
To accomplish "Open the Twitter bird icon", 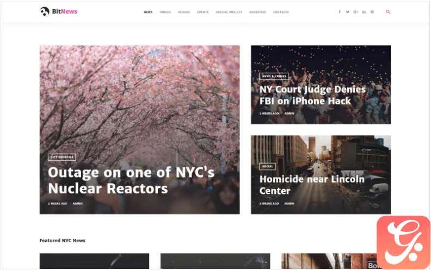I will coord(348,12).
